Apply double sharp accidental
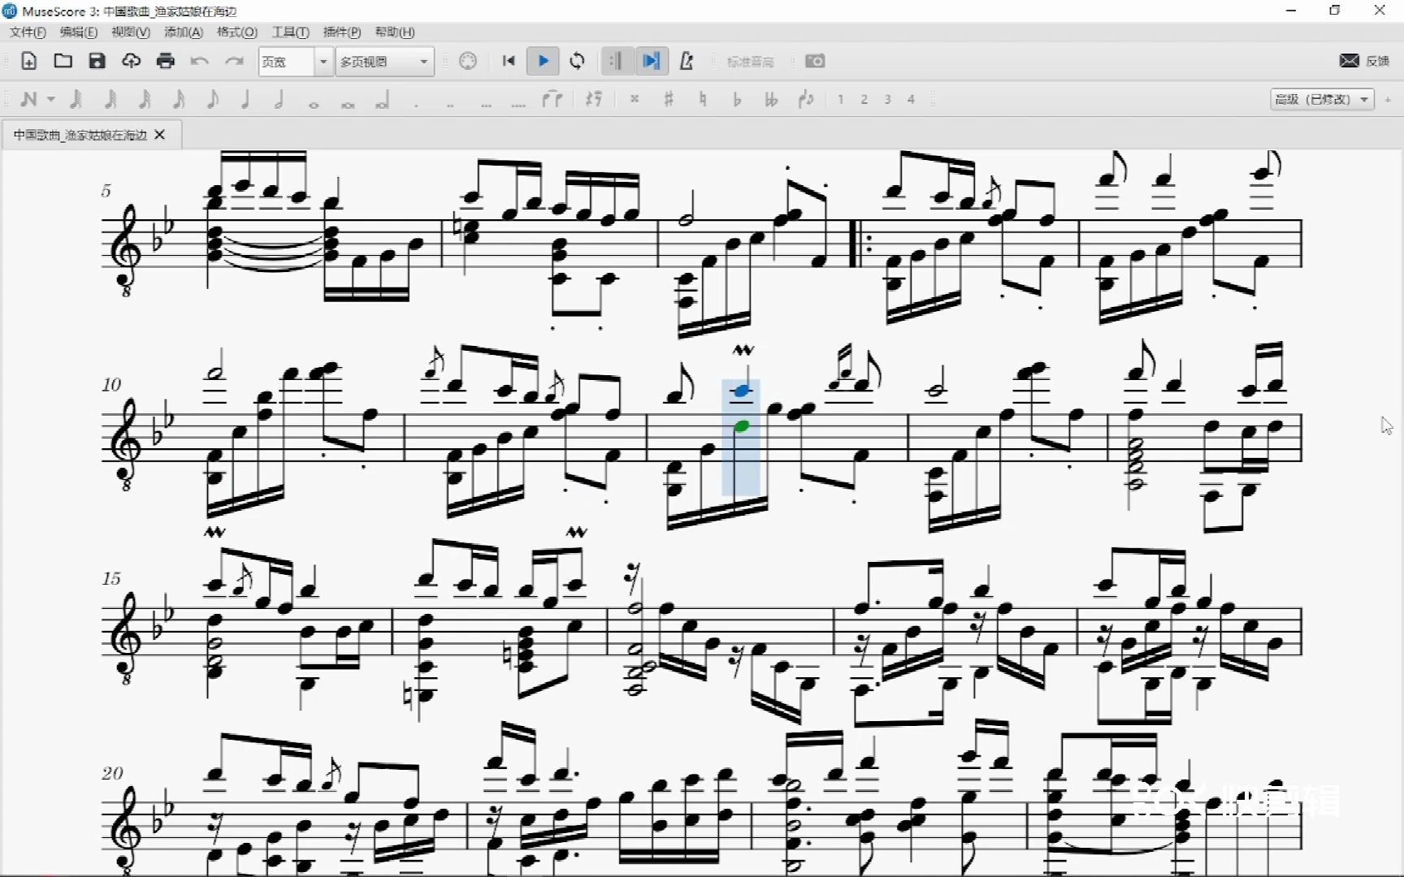1404x877 pixels. 635,99
